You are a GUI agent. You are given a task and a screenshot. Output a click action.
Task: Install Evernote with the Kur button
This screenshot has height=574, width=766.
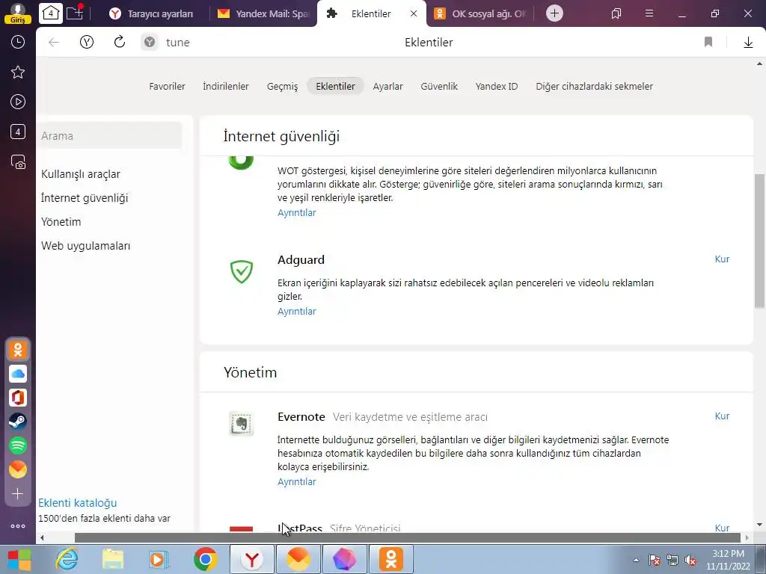tap(722, 416)
